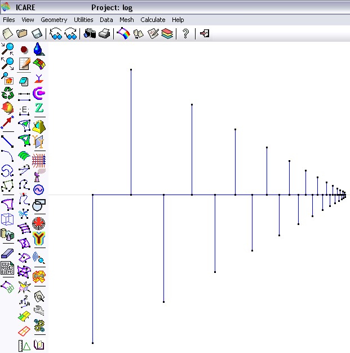Click the rainbow surface render icon

pos(123,33)
